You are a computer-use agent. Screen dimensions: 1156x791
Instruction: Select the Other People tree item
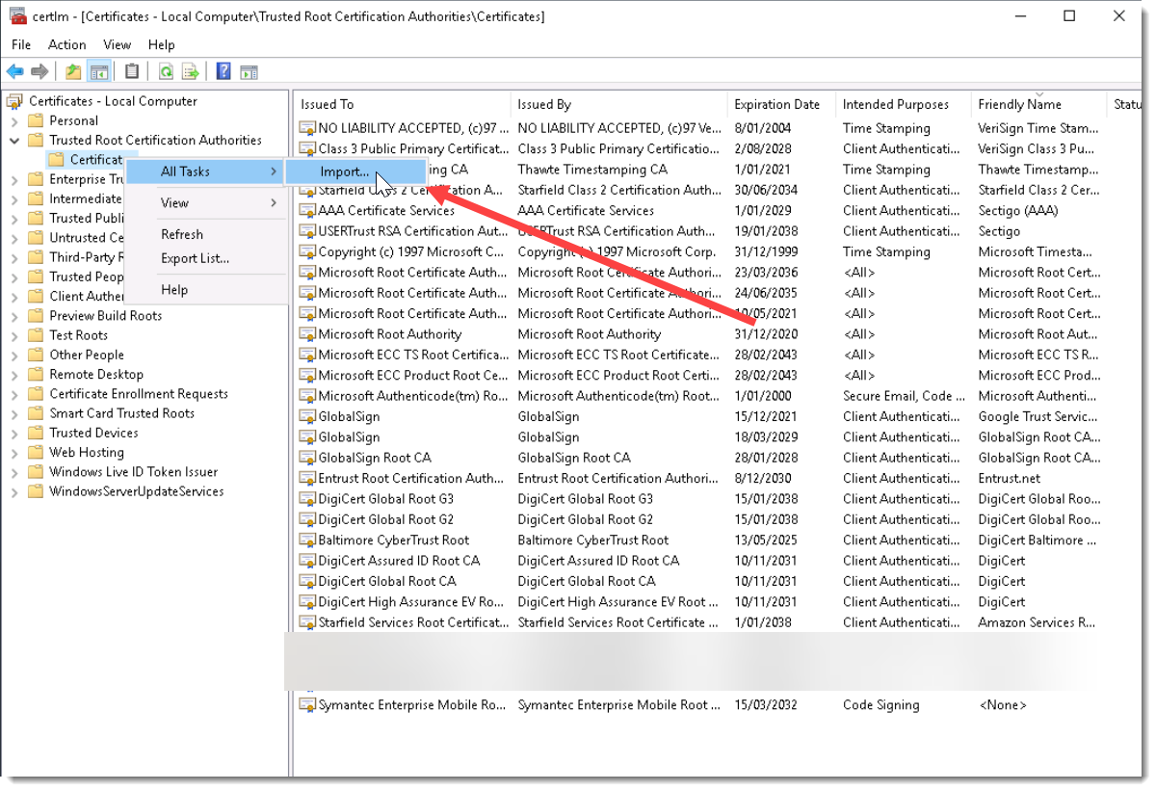(x=87, y=355)
